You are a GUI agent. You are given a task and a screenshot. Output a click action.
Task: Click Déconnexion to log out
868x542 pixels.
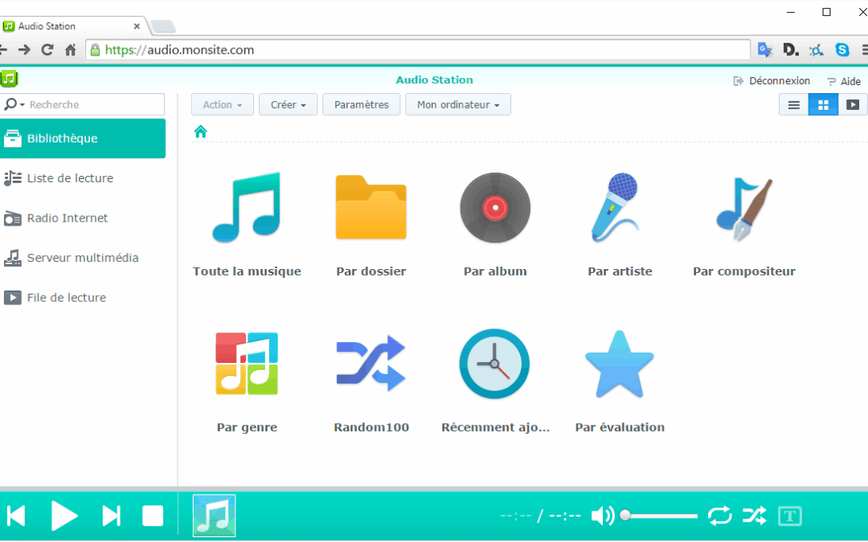772,81
